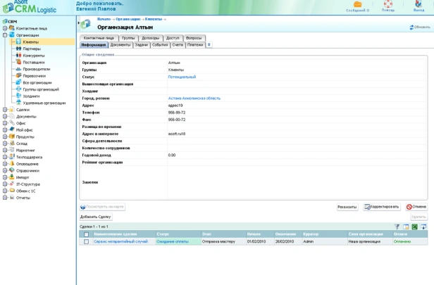
Task: Click the Excel export icon above deals table
Action: [x=415, y=227]
